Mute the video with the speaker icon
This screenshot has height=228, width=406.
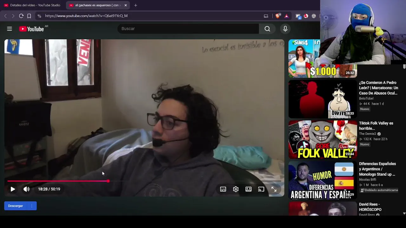point(26,189)
